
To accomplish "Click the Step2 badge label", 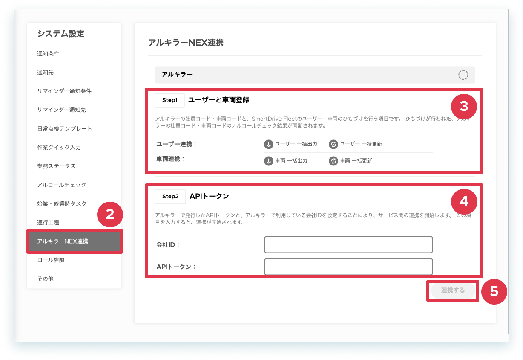I will pyautogui.click(x=170, y=197).
